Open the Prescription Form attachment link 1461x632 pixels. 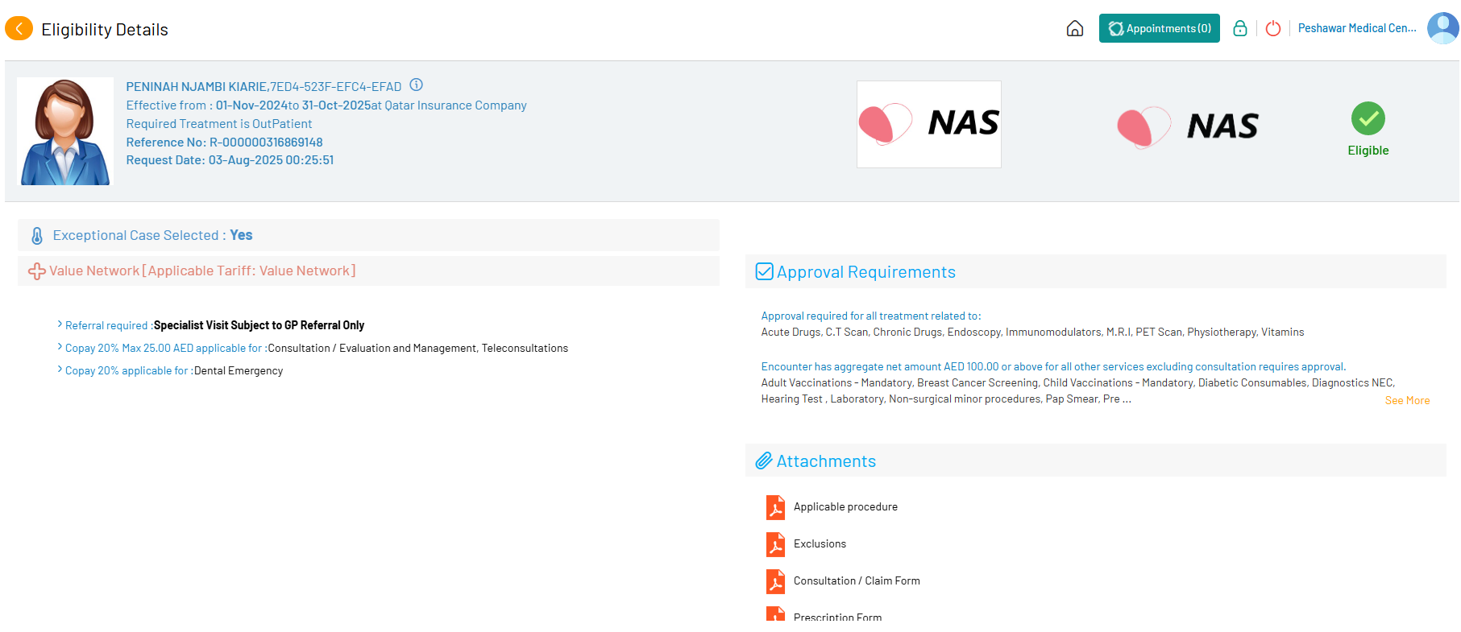(837, 617)
